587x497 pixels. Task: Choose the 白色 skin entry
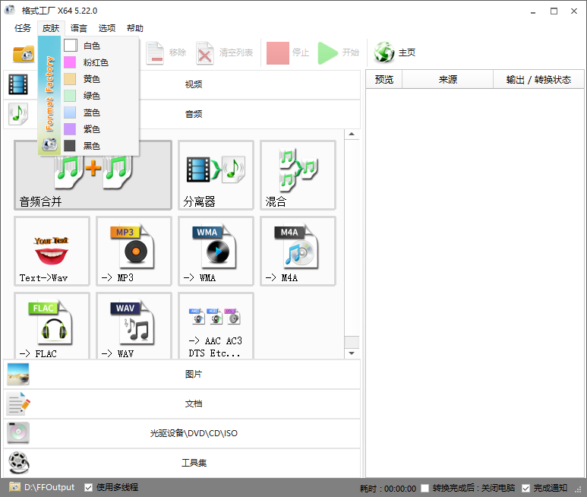(99, 46)
